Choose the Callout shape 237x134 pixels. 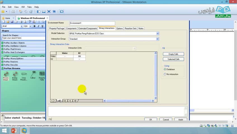[x=33, y=75]
